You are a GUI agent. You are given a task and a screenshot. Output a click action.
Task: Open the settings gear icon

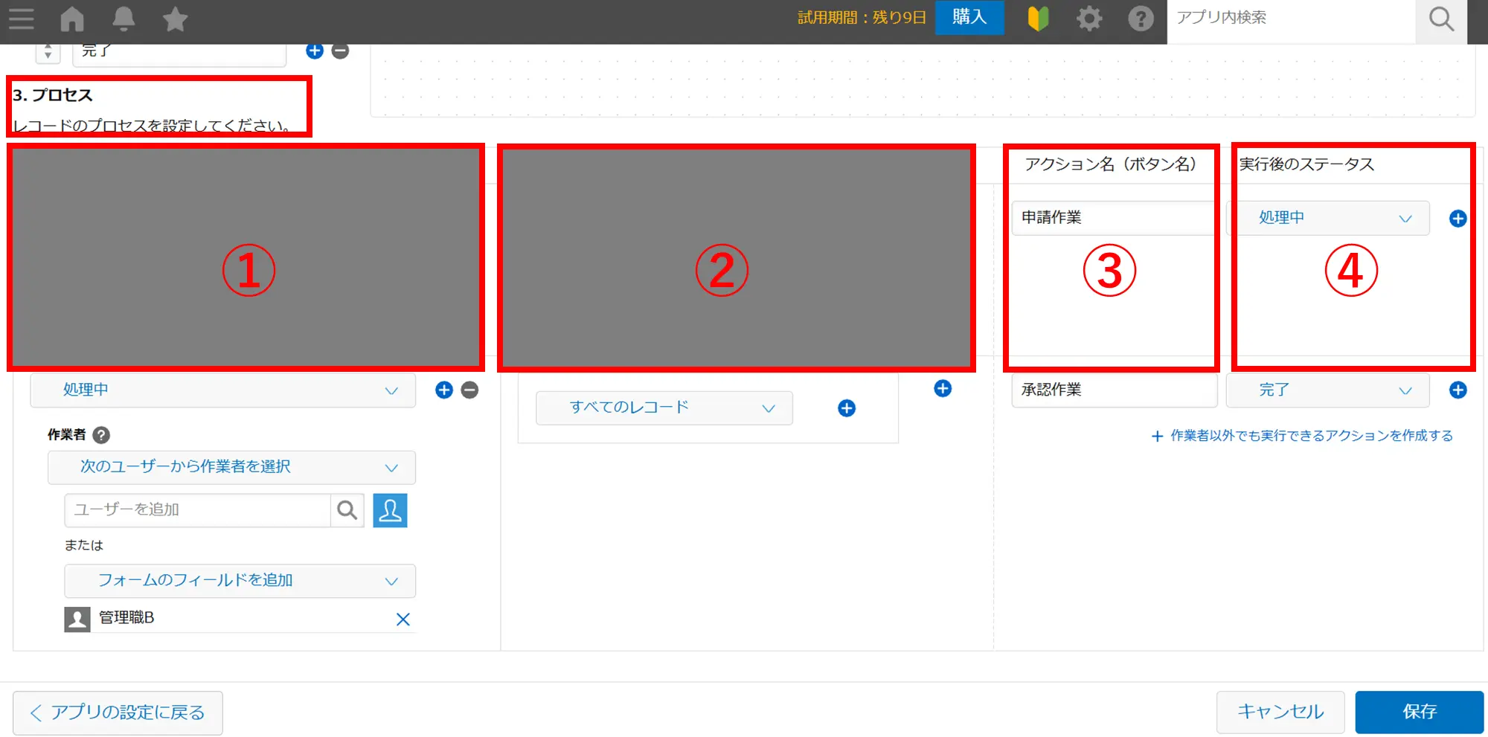(x=1089, y=19)
